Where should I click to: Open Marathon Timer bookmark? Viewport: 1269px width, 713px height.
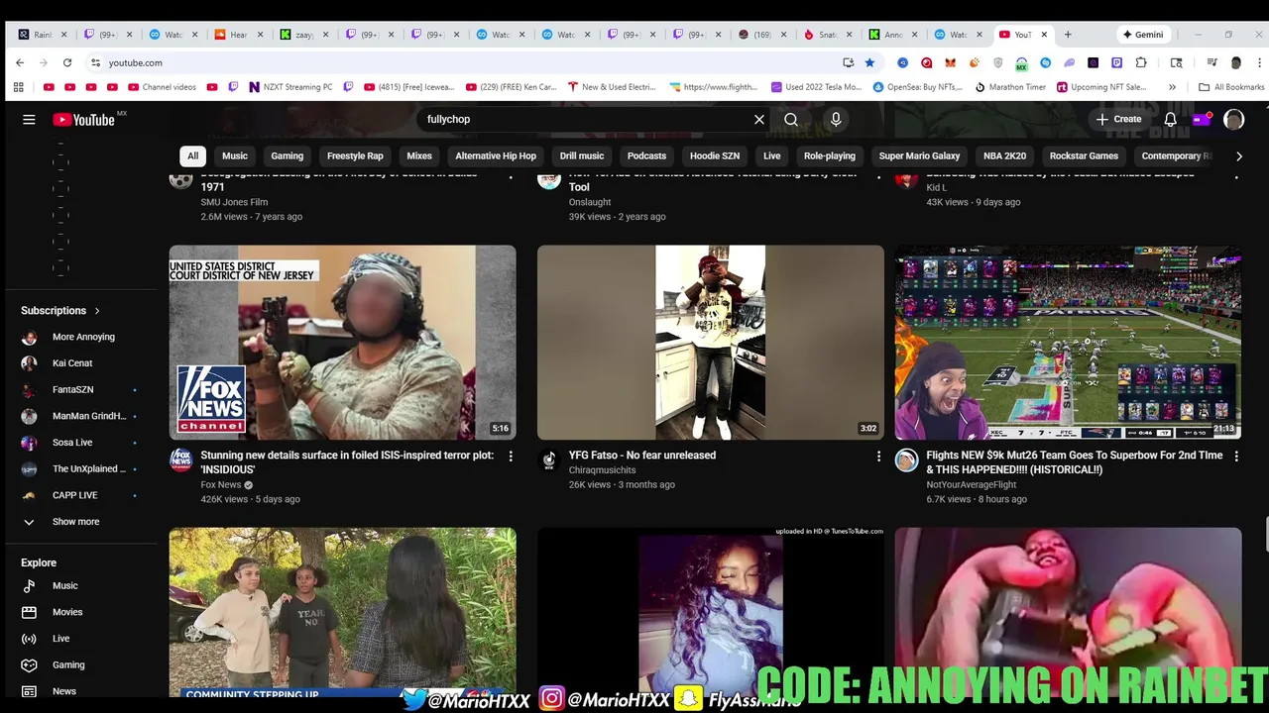click(1010, 87)
